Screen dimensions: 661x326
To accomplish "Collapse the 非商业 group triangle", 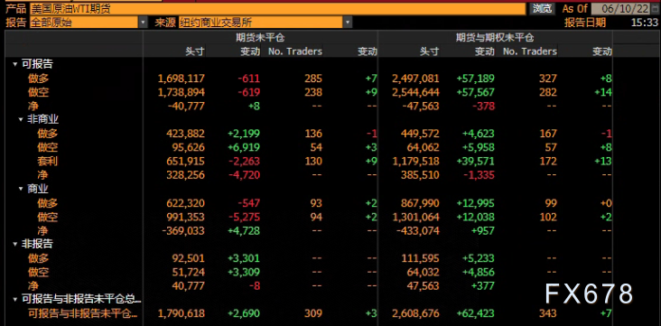I will (x=21, y=120).
